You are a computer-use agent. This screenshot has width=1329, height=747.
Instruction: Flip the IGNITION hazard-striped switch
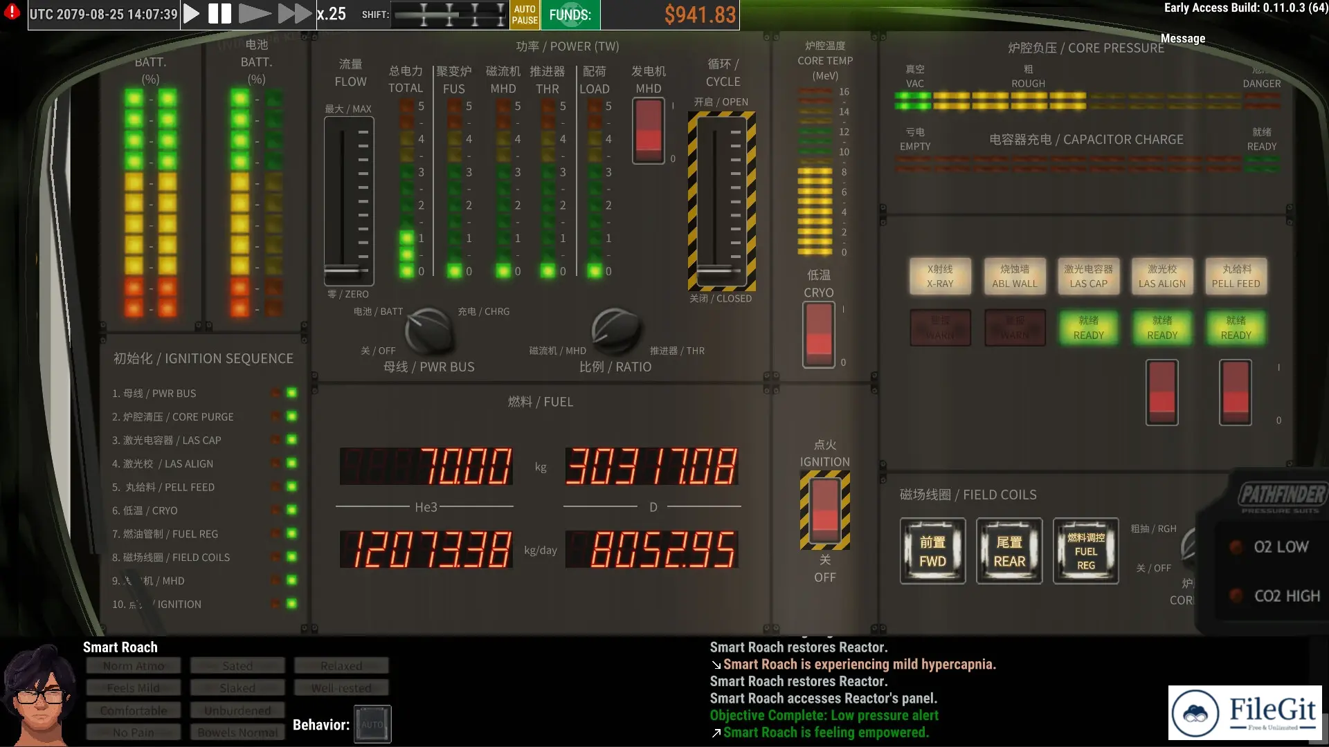pos(825,510)
